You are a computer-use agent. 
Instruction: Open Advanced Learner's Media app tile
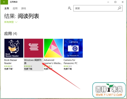53,48
